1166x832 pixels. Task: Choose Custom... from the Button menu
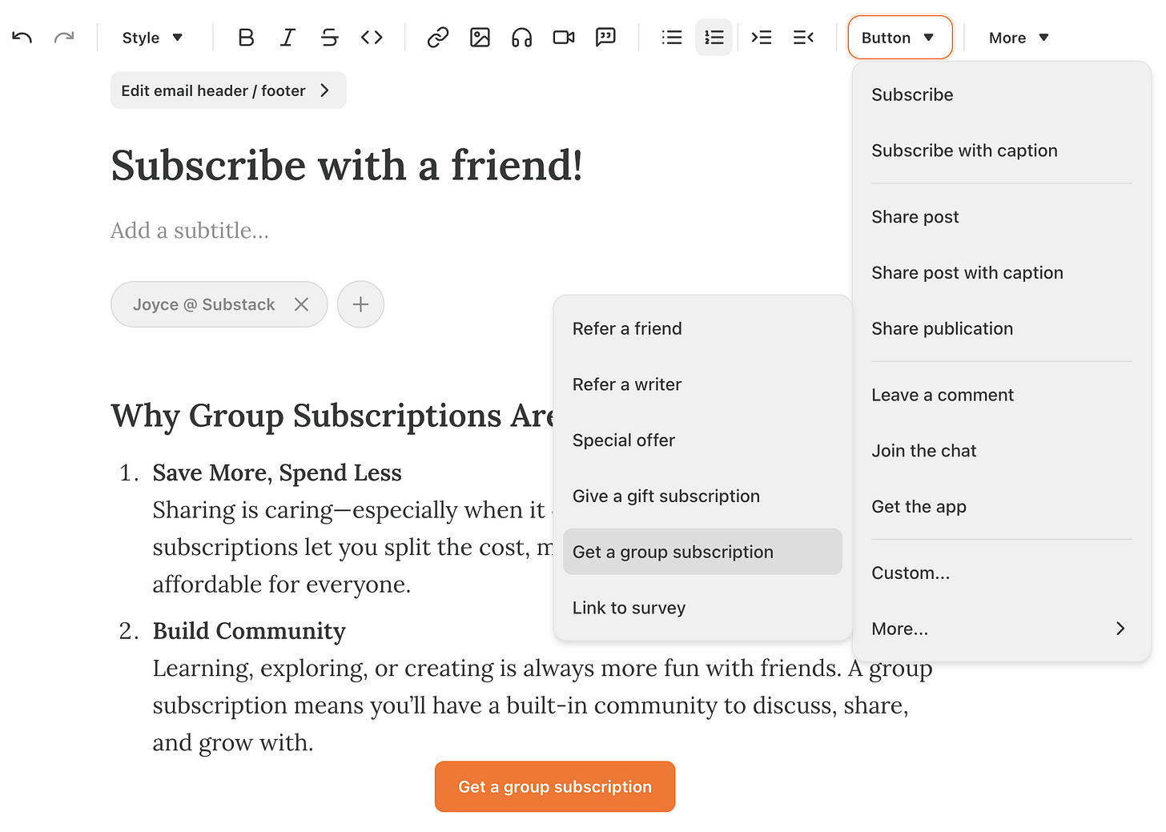911,573
